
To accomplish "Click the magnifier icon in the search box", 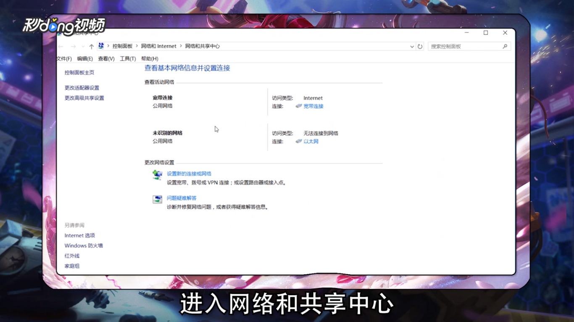I will point(505,46).
